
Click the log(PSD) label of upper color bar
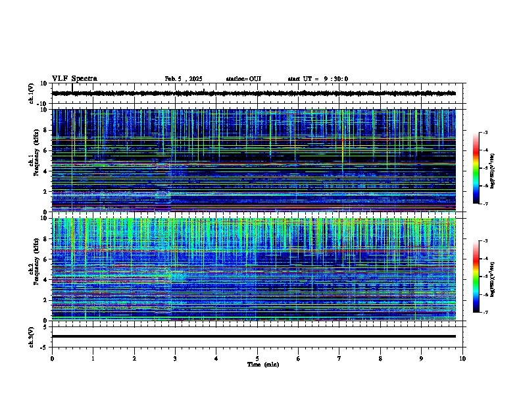[x=493, y=171]
